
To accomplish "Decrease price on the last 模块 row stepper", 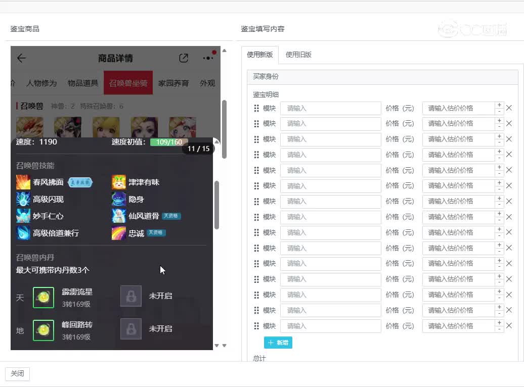I will [499, 329].
